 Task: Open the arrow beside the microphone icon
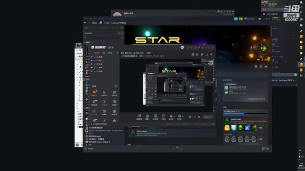(175, 117)
